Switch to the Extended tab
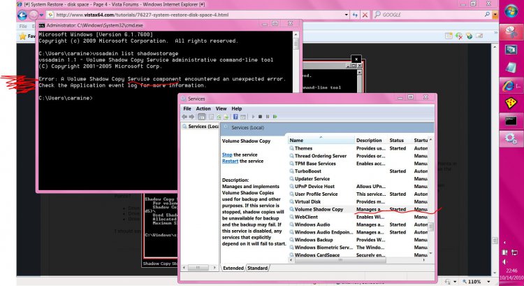This screenshot has width=524, height=286. [233, 268]
